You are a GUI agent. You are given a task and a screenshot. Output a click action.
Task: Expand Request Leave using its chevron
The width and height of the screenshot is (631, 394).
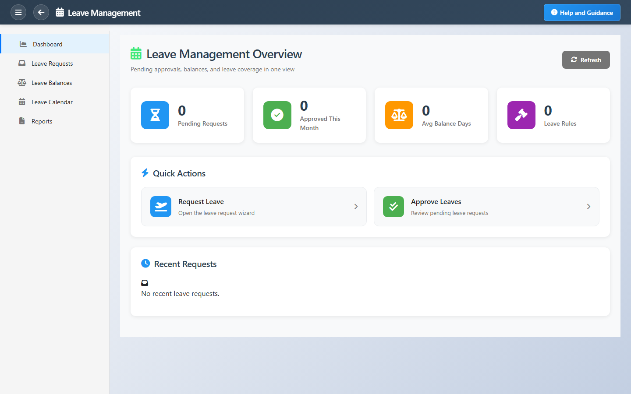click(x=356, y=207)
